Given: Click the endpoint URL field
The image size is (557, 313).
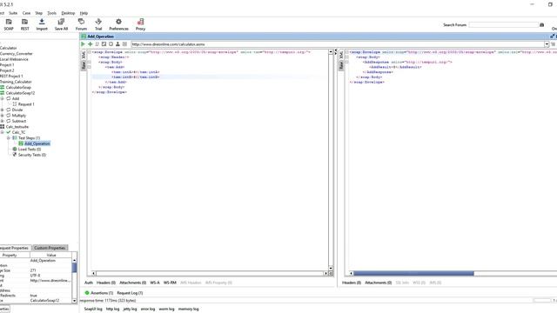Looking at the screenshot, I should click(x=338, y=44).
